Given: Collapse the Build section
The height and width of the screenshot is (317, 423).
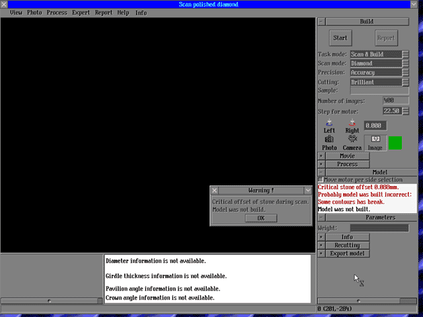Looking at the screenshot, I should [321, 21].
